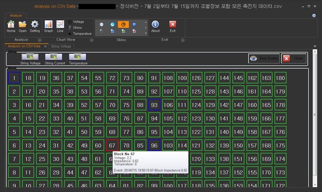Click the red Close button

[x=294, y=59]
